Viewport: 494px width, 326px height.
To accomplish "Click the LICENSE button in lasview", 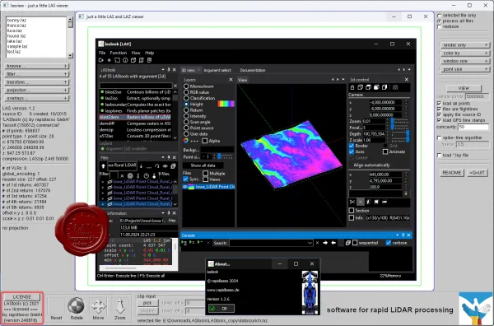I will click(21, 297).
